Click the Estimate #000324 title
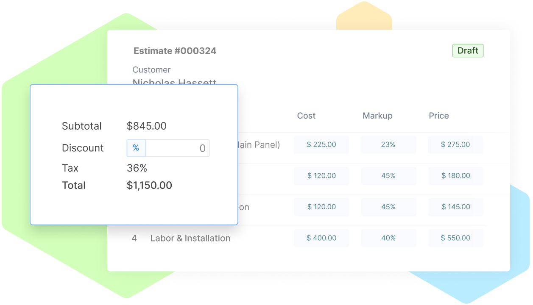533x305 pixels. 175,50
